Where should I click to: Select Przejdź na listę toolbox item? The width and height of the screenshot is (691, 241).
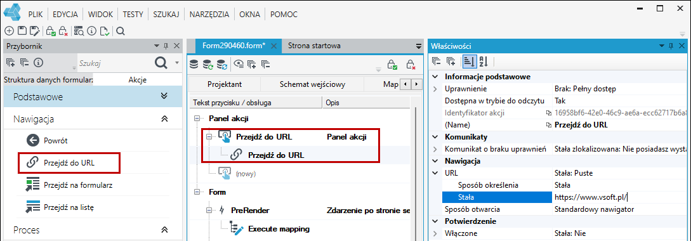(x=60, y=207)
